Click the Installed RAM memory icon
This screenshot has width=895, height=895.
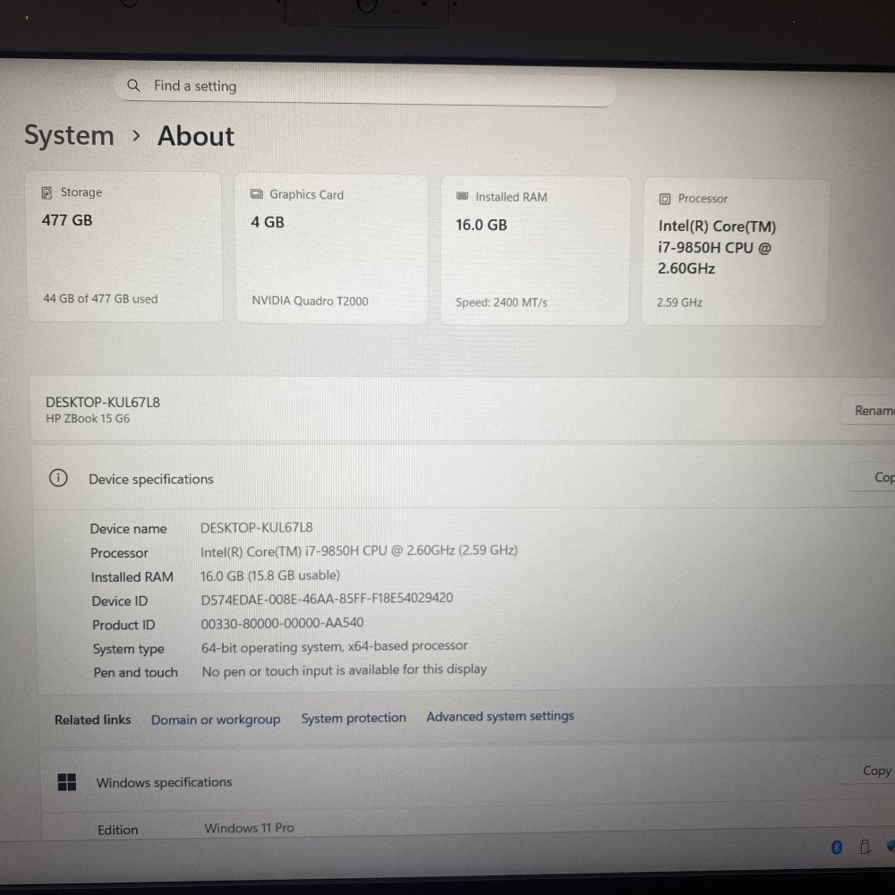[x=462, y=197]
